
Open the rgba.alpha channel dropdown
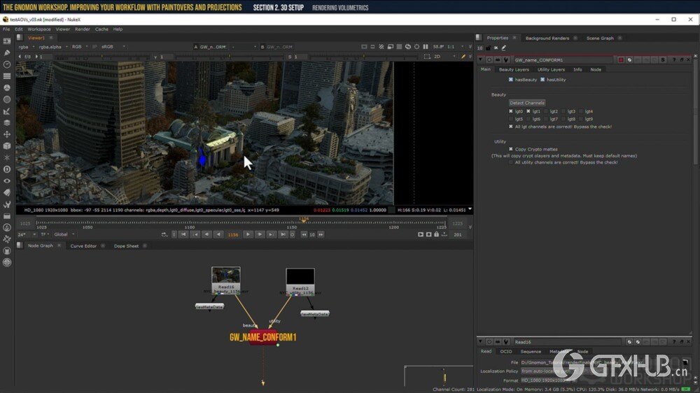52,47
